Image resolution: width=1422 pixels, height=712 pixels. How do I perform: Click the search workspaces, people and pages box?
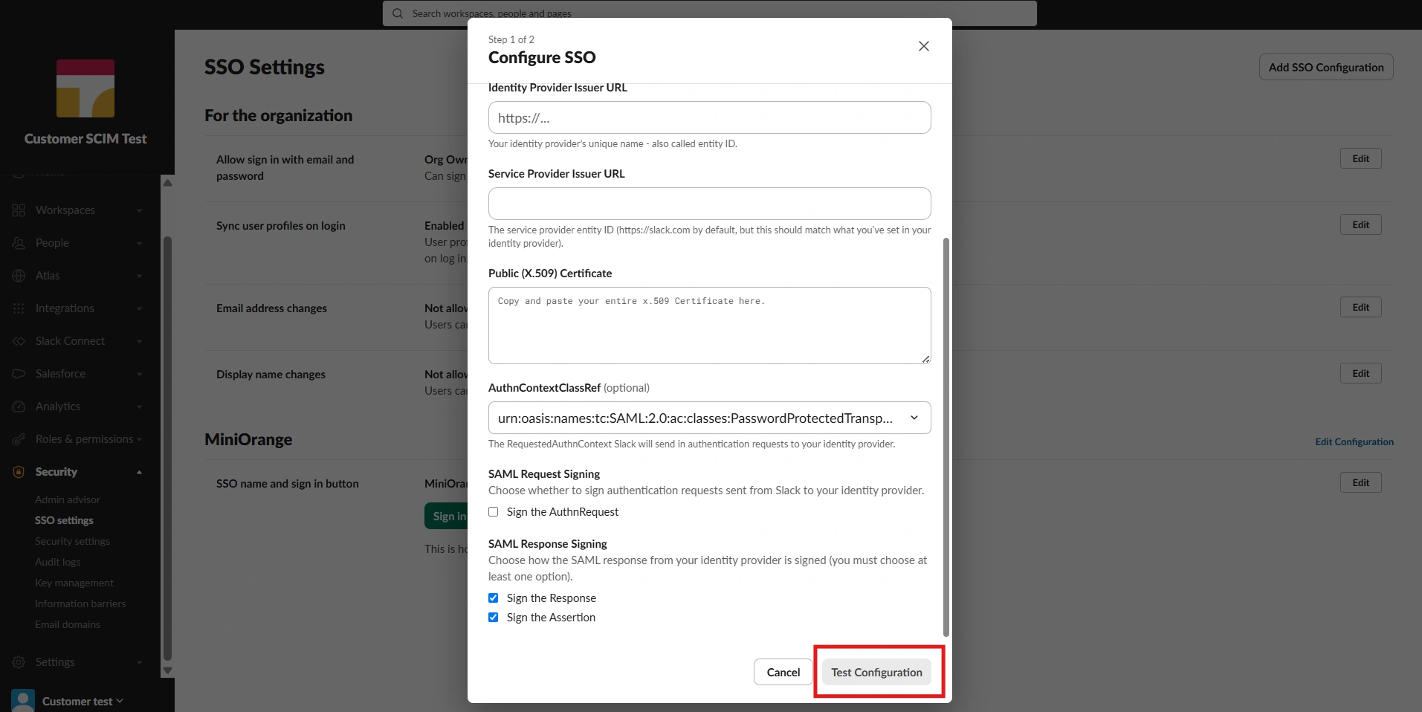click(709, 13)
